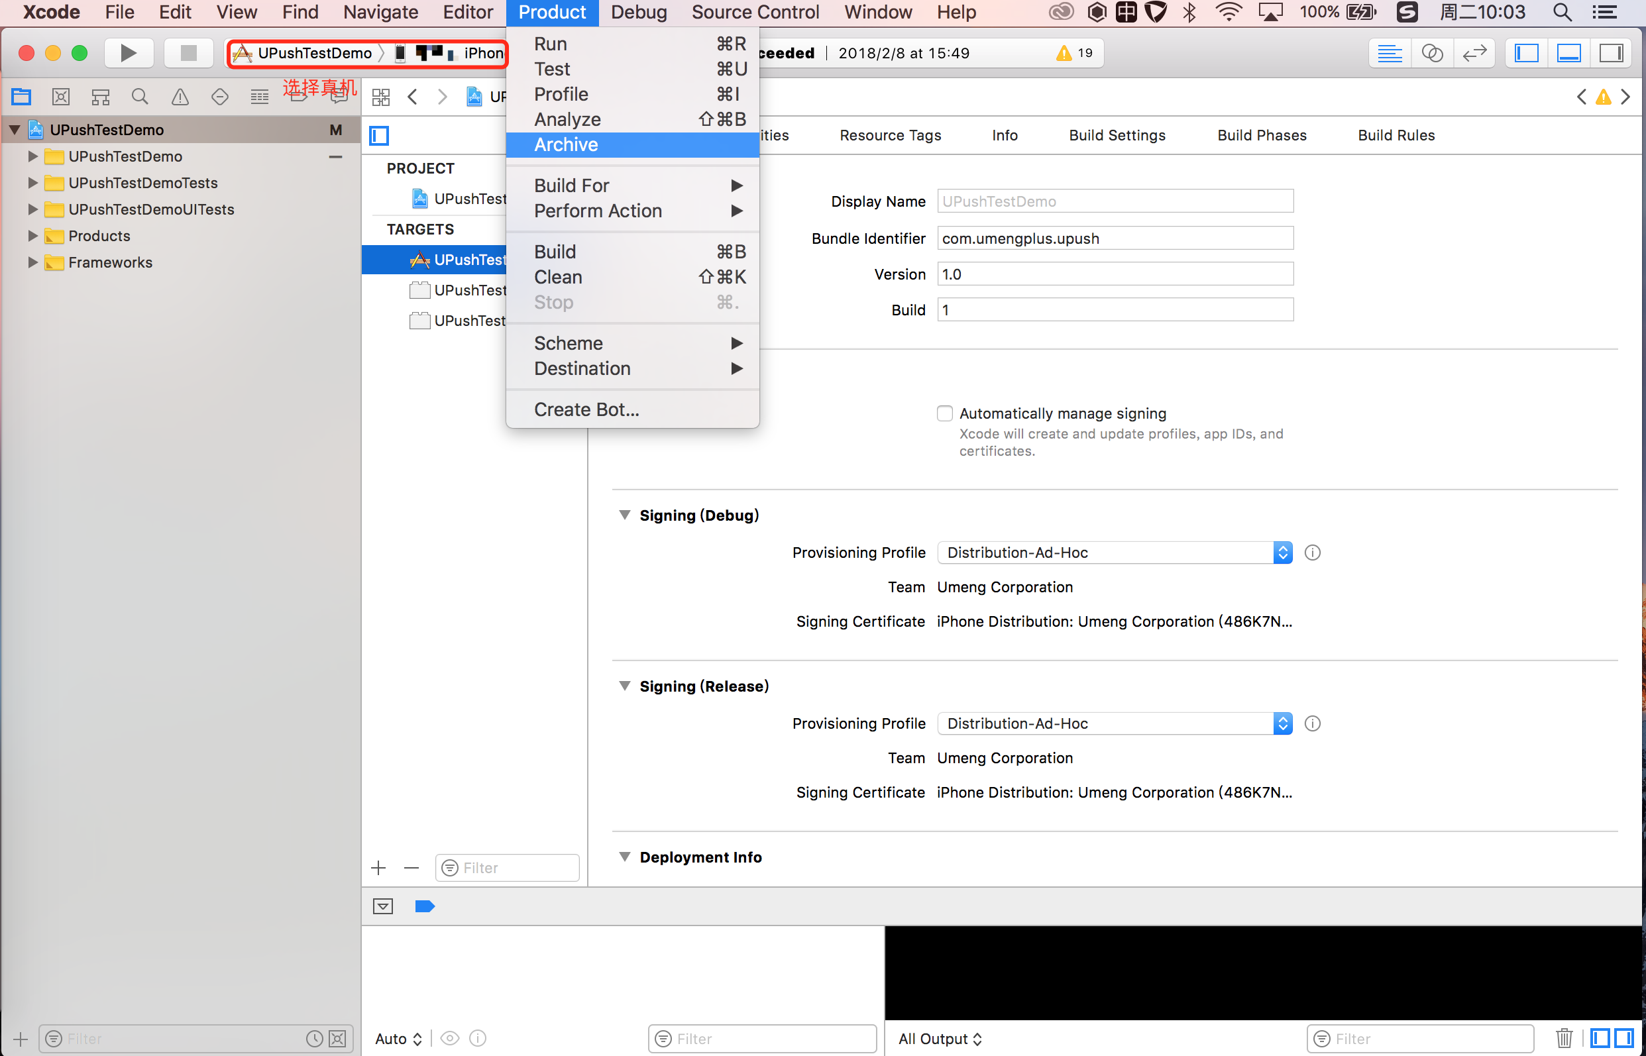The width and height of the screenshot is (1646, 1056).
Task: Open the Symbol navigator icon
Action: point(101,97)
